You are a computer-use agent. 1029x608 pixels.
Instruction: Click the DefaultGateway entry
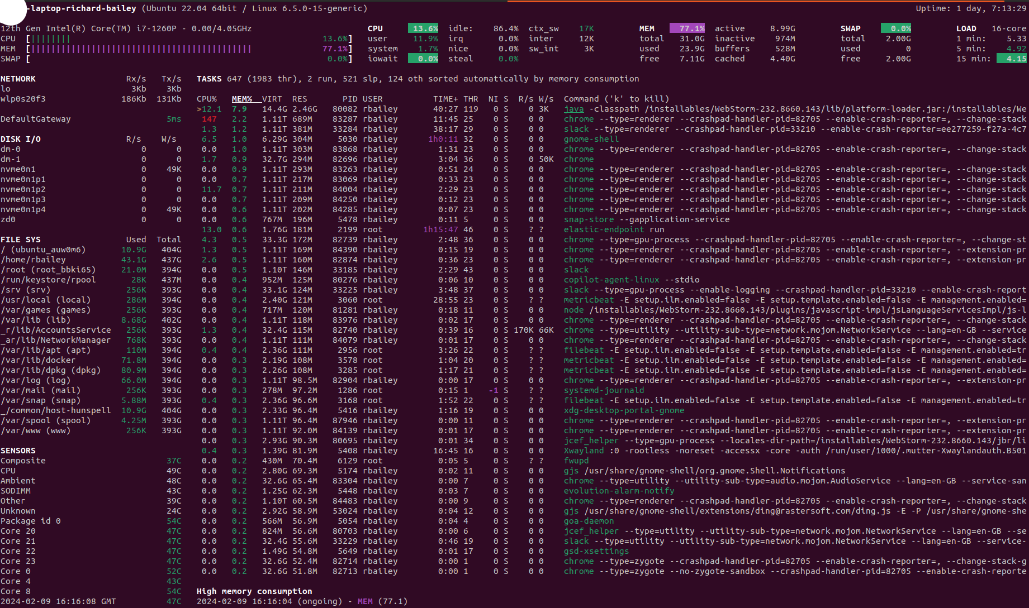(x=35, y=119)
